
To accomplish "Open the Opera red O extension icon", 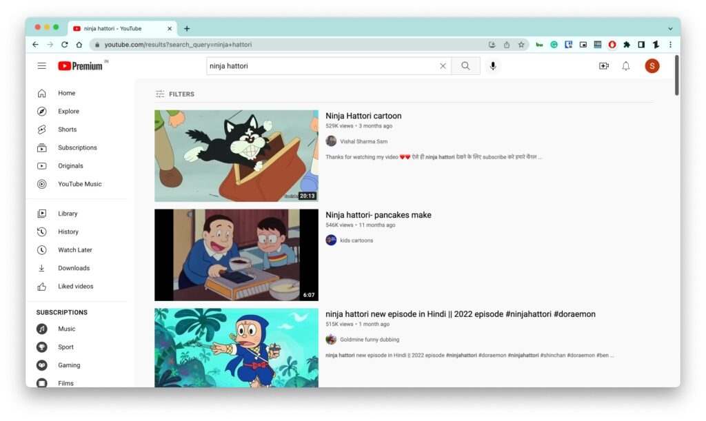I will click(612, 45).
